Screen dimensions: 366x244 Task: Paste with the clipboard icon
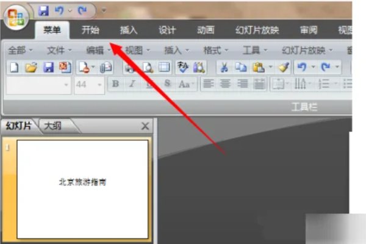pos(259,67)
